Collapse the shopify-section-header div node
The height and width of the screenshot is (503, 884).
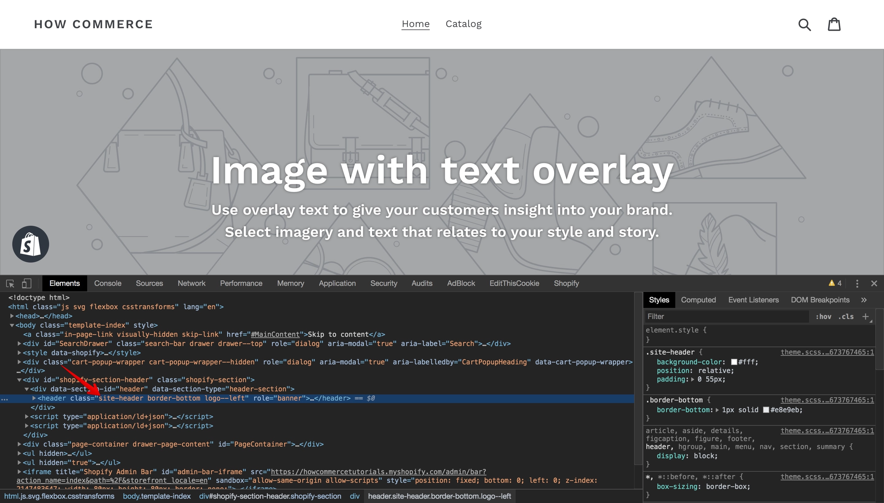click(x=19, y=380)
